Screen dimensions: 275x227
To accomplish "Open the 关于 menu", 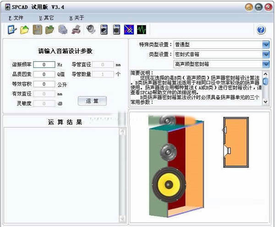I will click(x=77, y=18).
